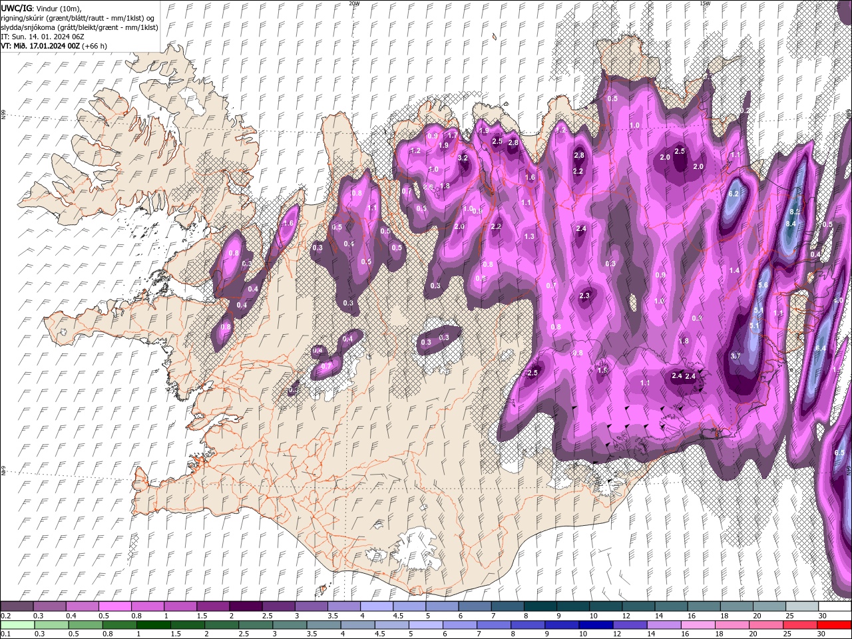The image size is (852, 639).
Task: Click the '15W' longitude label
Action: click(x=705, y=3)
